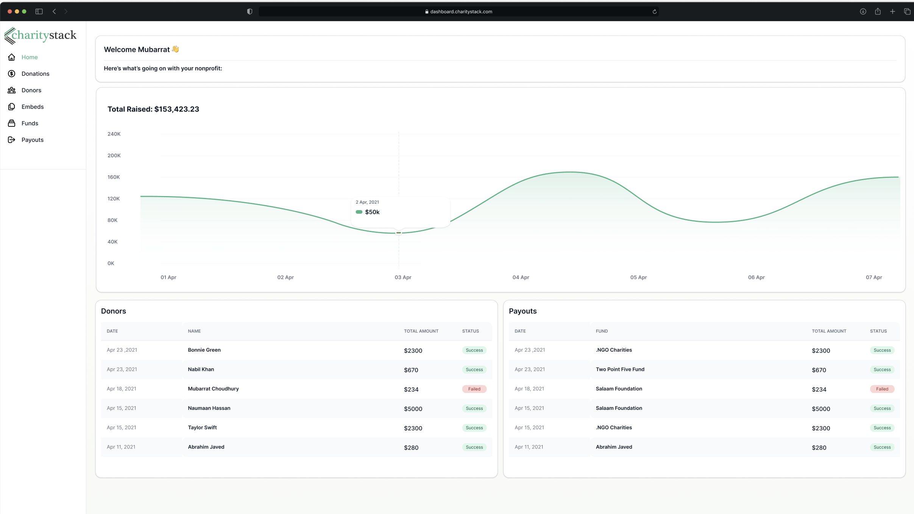Open the Safari downloads icon
Image resolution: width=914 pixels, height=514 pixels.
pyautogui.click(x=863, y=11)
